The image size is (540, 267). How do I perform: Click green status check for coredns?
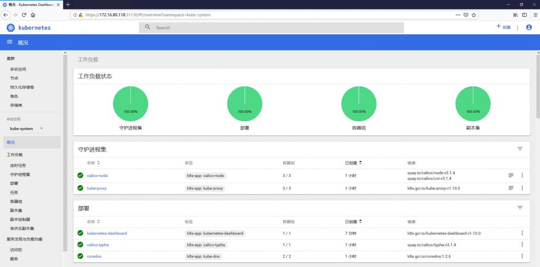pyautogui.click(x=80, y=256)
